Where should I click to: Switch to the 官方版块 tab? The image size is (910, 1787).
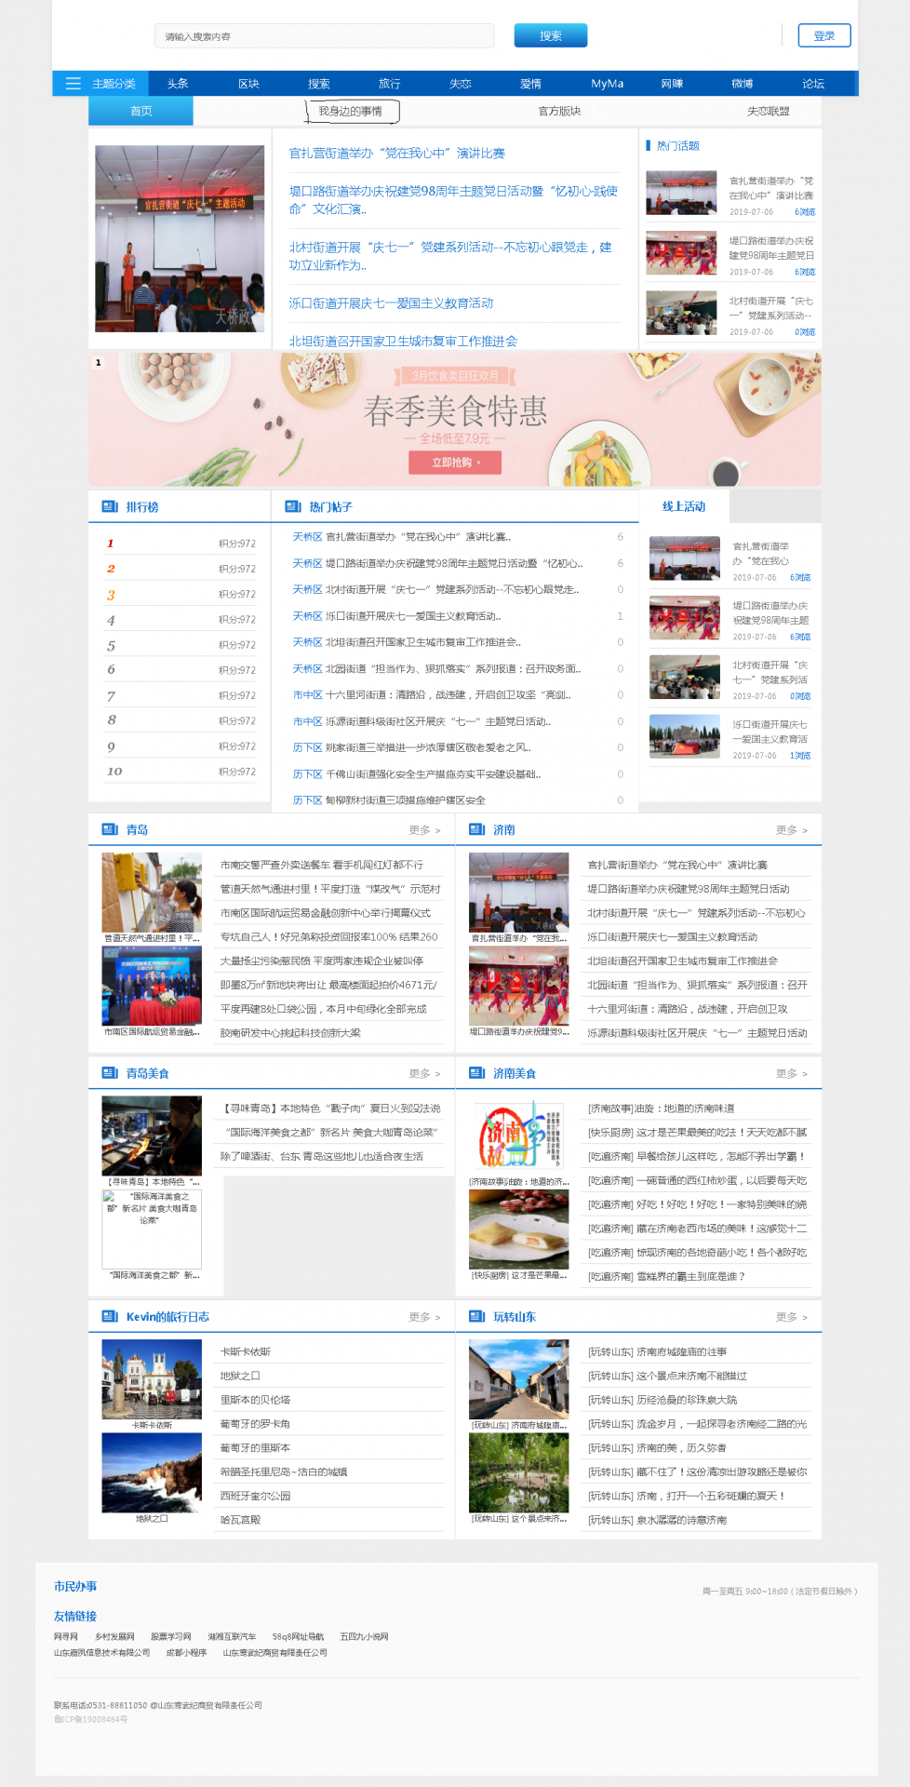[x=559, y=111]
